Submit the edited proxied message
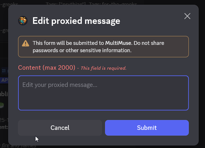The width and height of the screenshot is (205, 148). coord(147,128)
